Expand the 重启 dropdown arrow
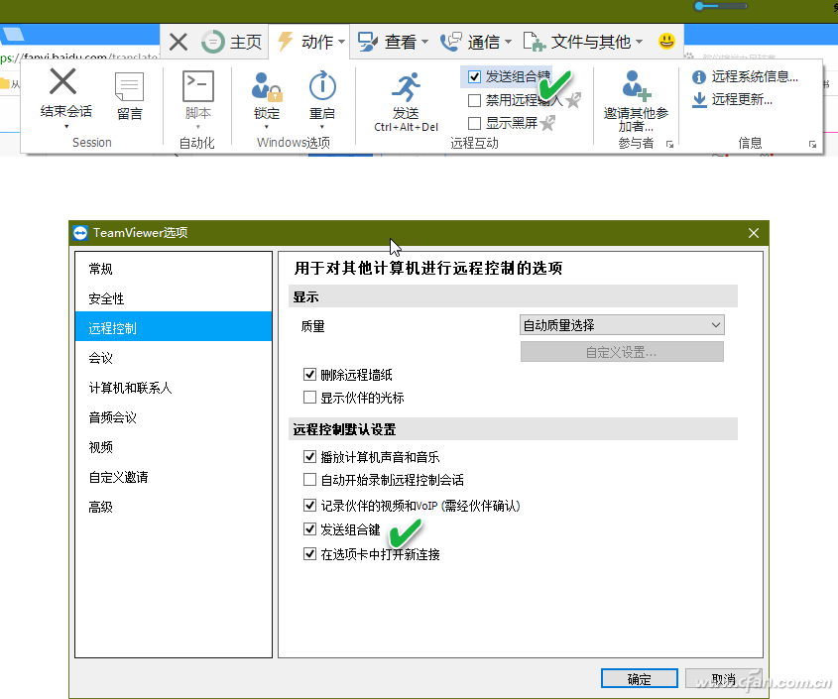The width and height of the screenshot is (838, 699). tap(322, 127)
